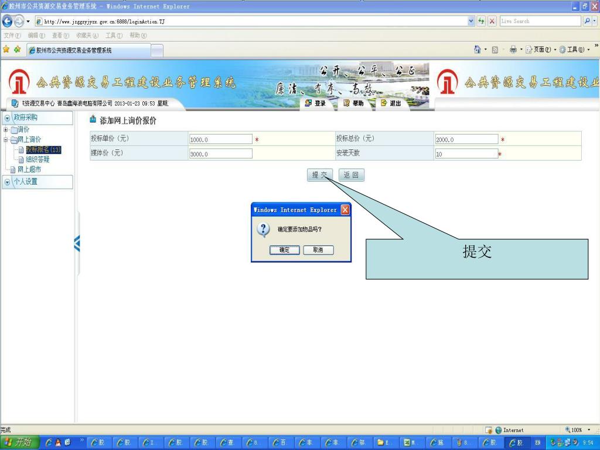Collapse the 网上询价 tree folder
The height and width of the screenshot is (450, 600).
pos(5,139)
